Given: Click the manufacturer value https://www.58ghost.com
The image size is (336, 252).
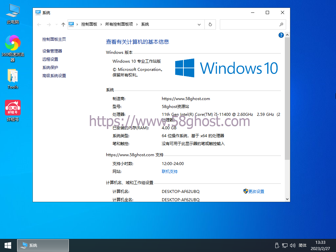Looking at the screenshot, I should tap(186, 98).
